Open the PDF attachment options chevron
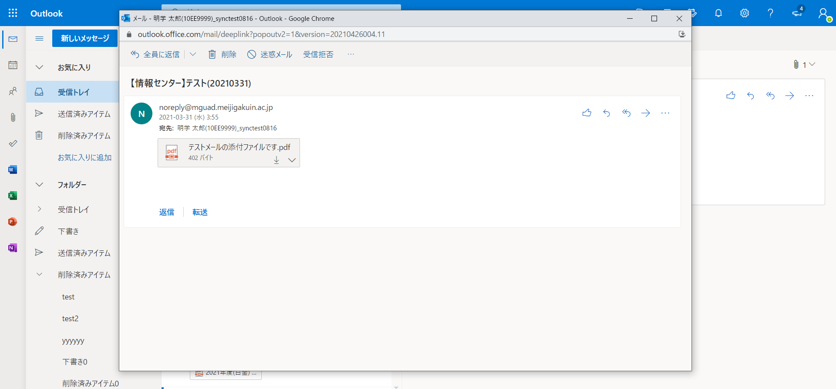The image size is (836, 389). pyautogui.click(x=292, y=160)
